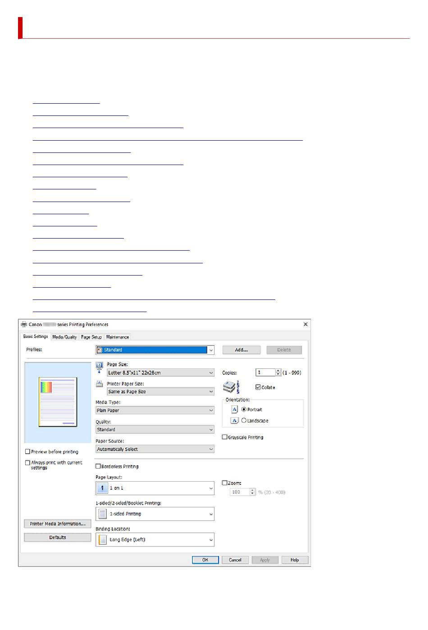
Task: Click the Page Size icon beside its label
Action: 100,368
